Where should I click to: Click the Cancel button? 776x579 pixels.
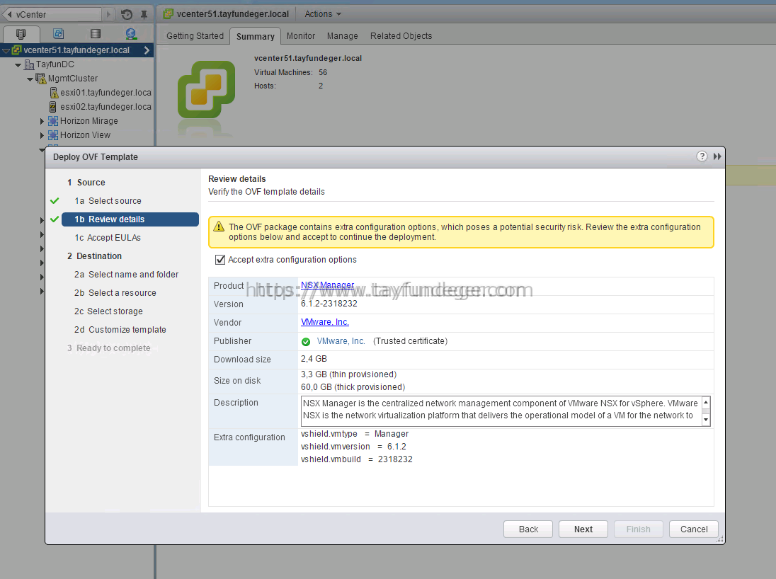click(693, 529)
